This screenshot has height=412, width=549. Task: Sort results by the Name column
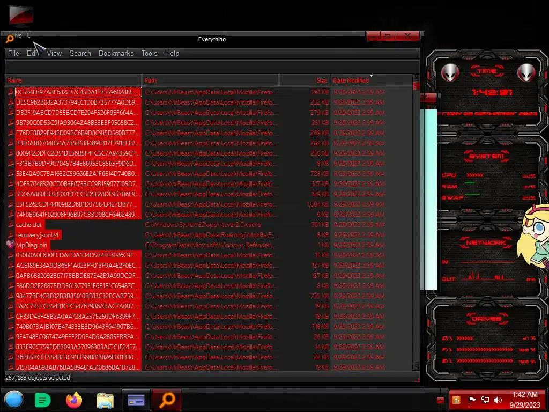(x=73, y=80)
